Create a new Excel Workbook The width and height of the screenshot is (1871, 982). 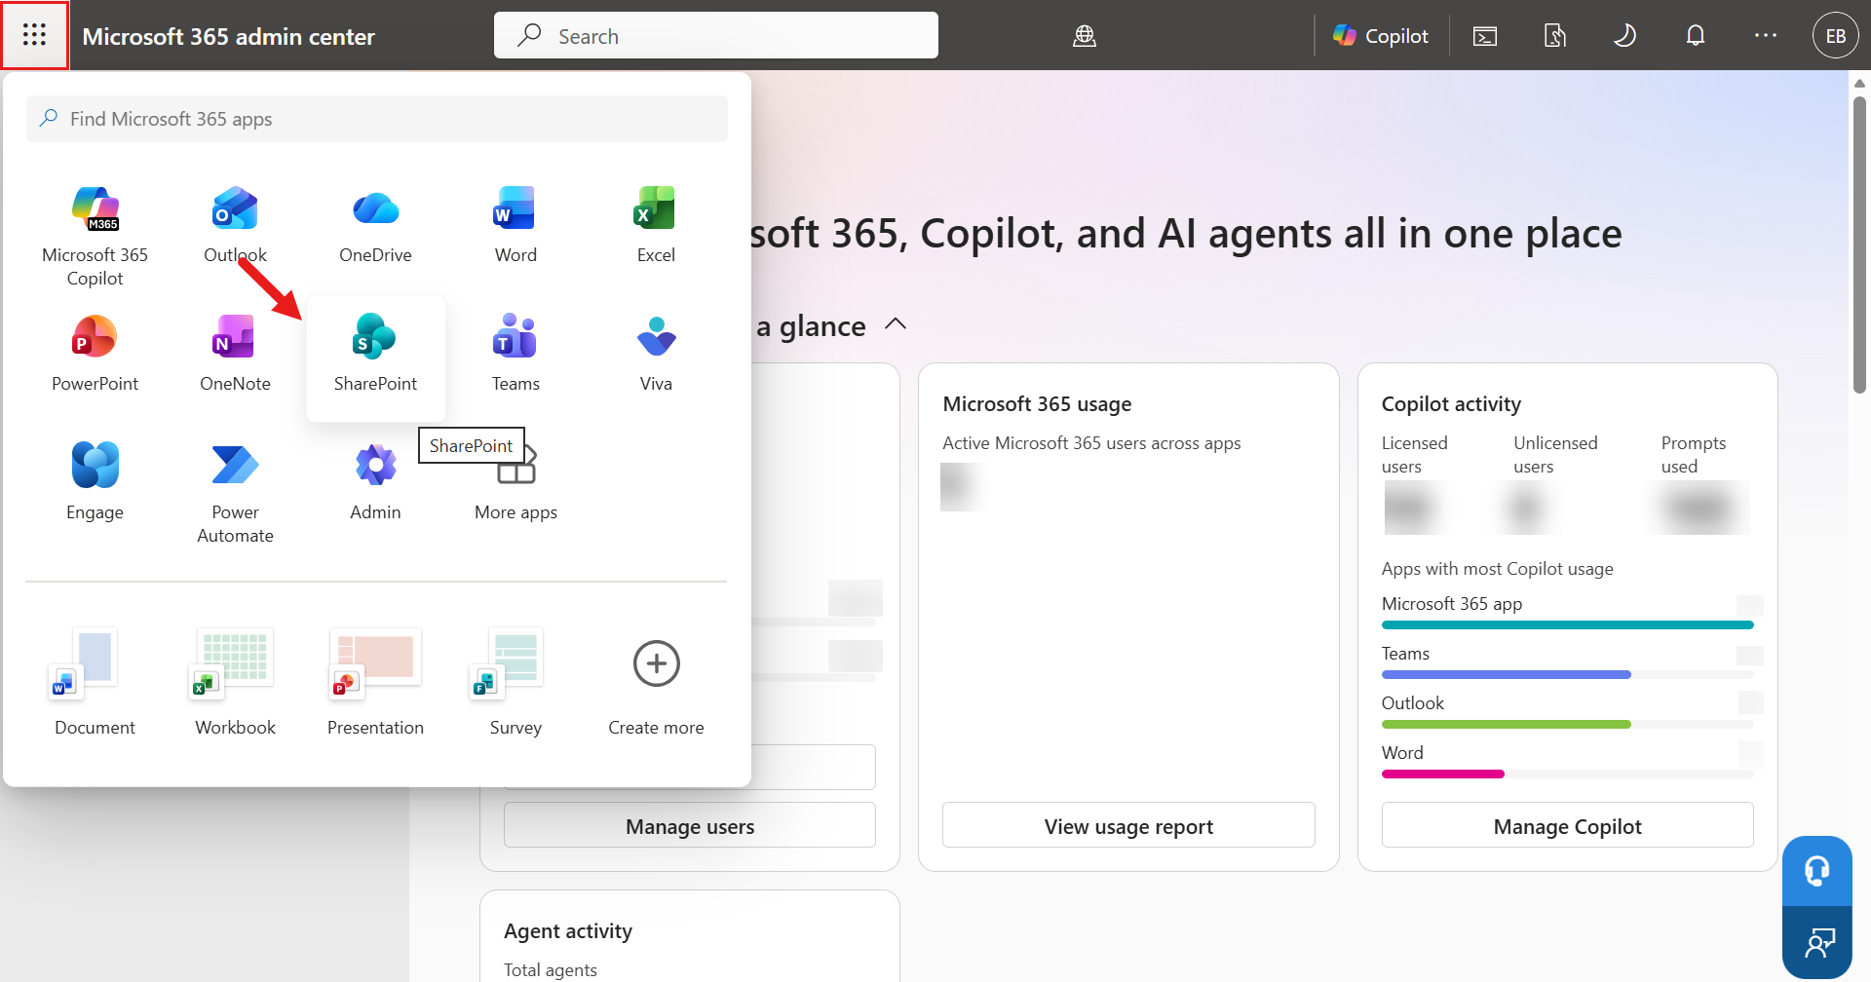pyautogui.click(x=235, y=682)
